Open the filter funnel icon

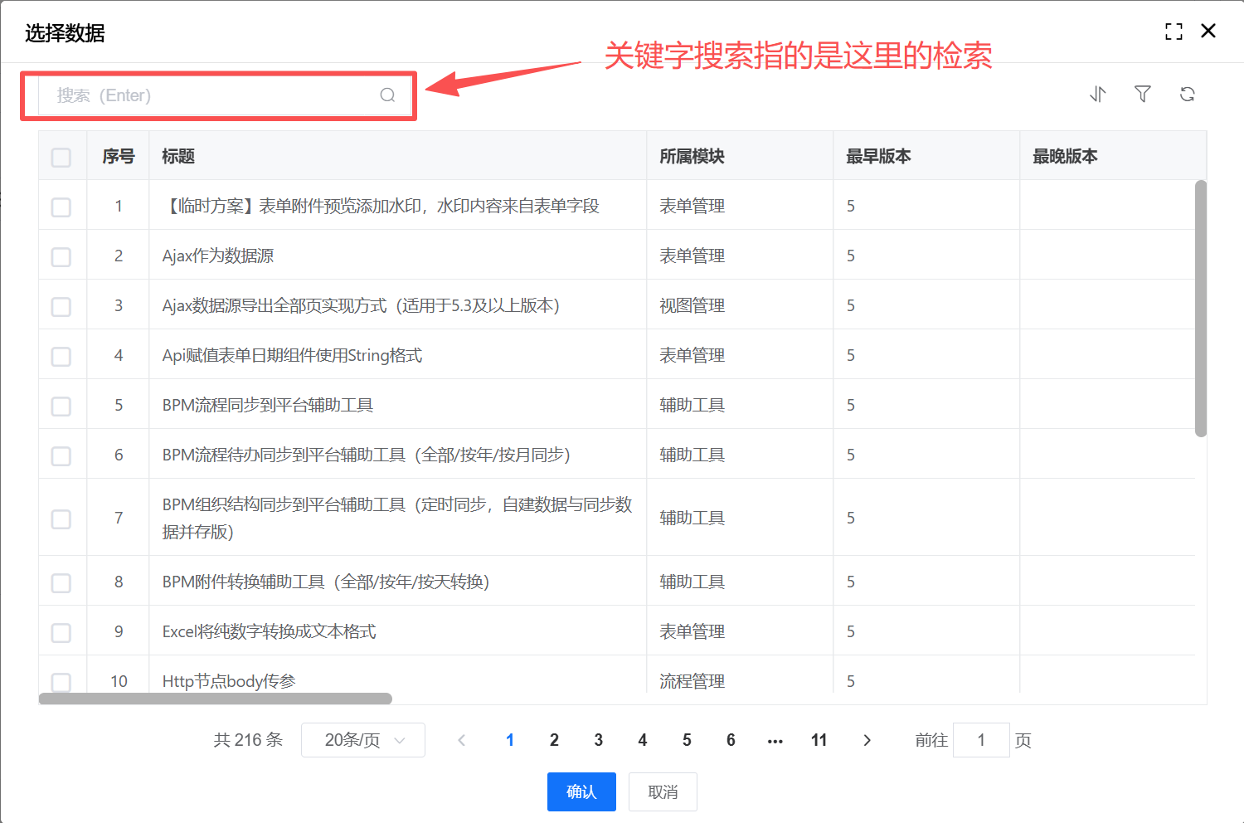click(x=1143, y=95)
